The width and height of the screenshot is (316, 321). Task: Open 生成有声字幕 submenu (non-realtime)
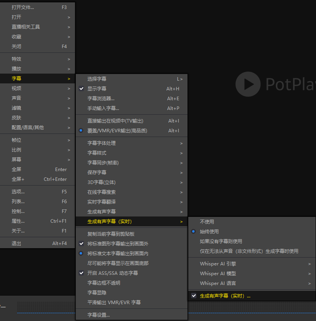coord(132,212)
